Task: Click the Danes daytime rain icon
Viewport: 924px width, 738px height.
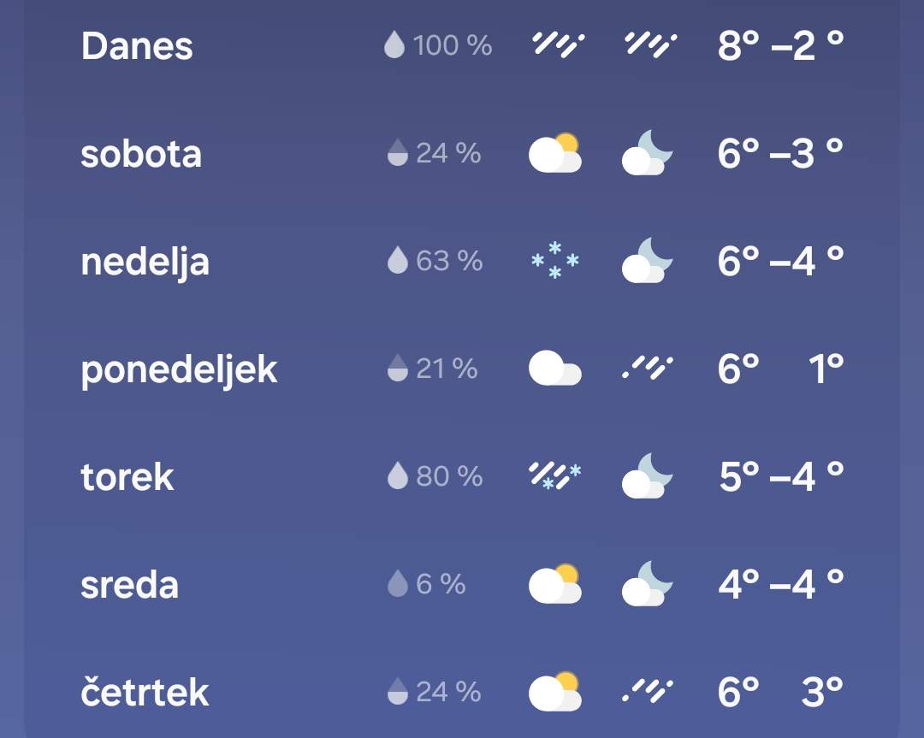Action: [558, 44]
